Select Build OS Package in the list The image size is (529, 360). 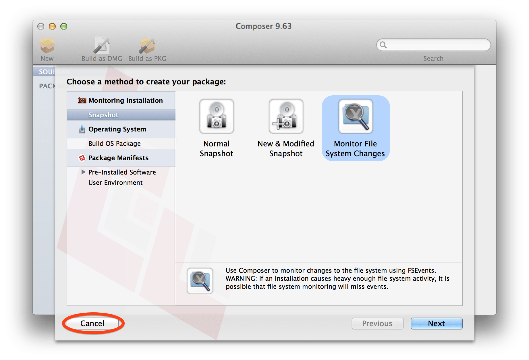(x=121, y=144)
